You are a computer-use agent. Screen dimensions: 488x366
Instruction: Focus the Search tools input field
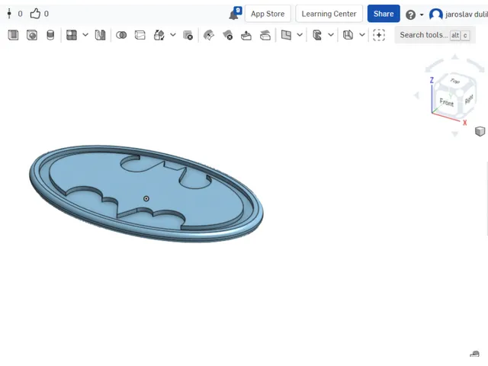click(435, 35)
